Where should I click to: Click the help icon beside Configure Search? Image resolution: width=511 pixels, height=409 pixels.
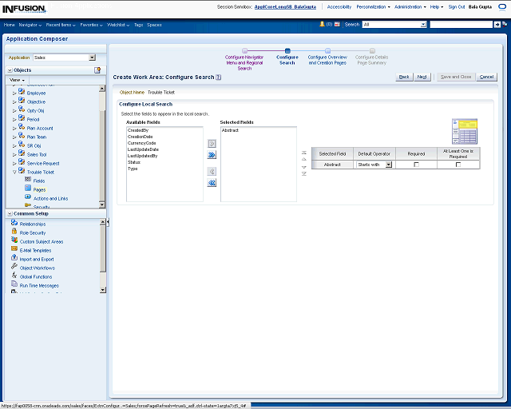(218, 77)
